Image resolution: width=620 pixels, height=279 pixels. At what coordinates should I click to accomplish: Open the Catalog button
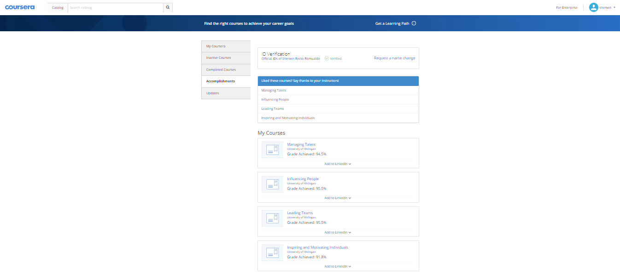click(58, 8)
